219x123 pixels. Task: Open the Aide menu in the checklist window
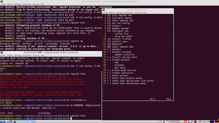click(x=144, y=13)
